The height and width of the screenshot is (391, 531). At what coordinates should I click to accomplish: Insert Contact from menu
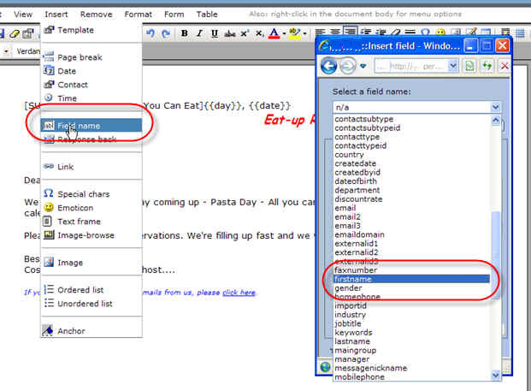tap(91, 85)
